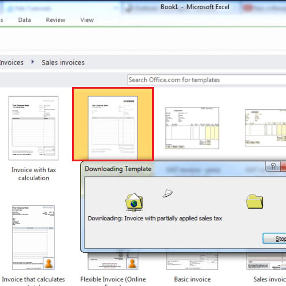Viewport: 286px width, 286px height.
Task: Click the orange user badge on Invoice that calculates
Action: coord(49,263)
